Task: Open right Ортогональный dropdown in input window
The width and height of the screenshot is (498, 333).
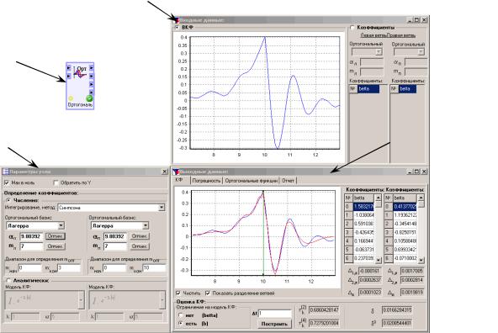Action: pyautogui.click(x=421, y=52)
